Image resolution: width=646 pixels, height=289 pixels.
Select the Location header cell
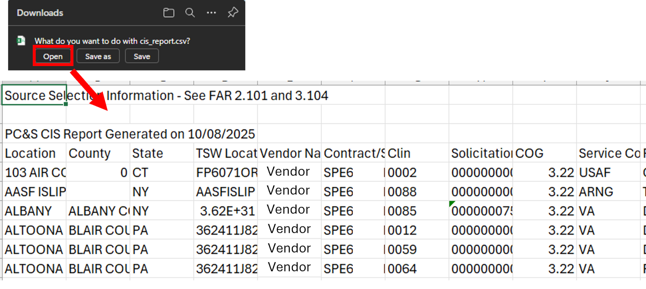[34, 153]
